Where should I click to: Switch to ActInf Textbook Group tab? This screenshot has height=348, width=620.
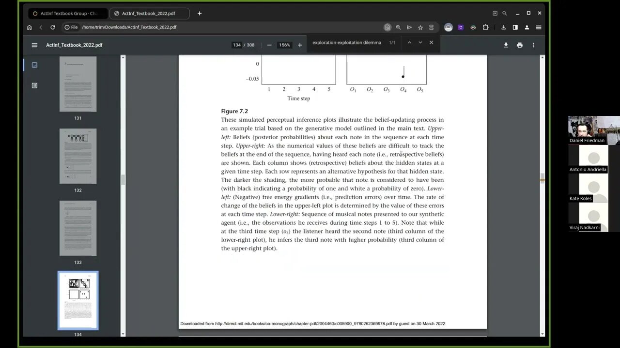pyautogui.click(x=68, y=14)
